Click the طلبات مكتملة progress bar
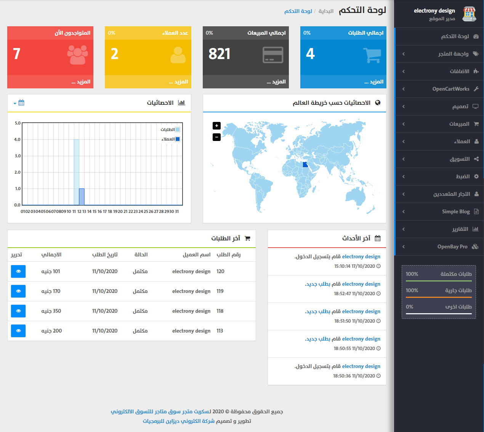This screenshot has height=432, width=484. (439, 281)
